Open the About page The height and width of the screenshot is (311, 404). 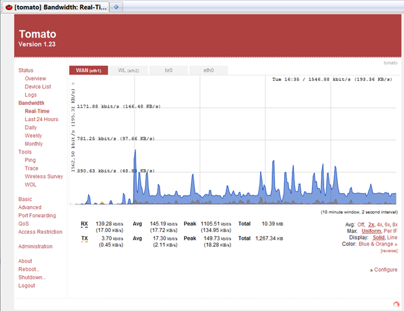point(25,261)
